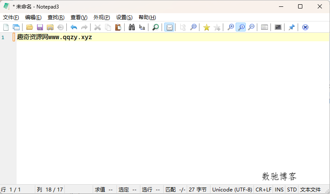Screen dimensions: 330x194
Task: Open the 外观(P) menu
Action: pyautogui.click(x=102, y=17)
